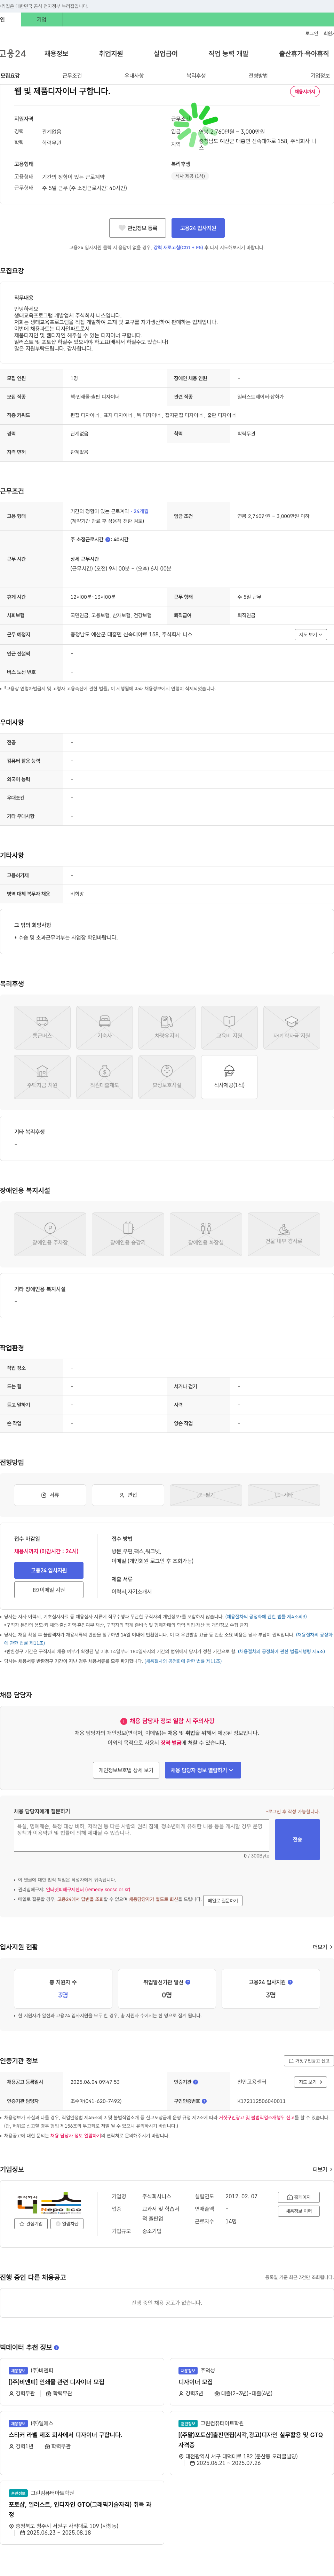The image size is (334, 2576).
Task: Click the info icon on the 고용24 입사지원 count card
Action: 290,1982
